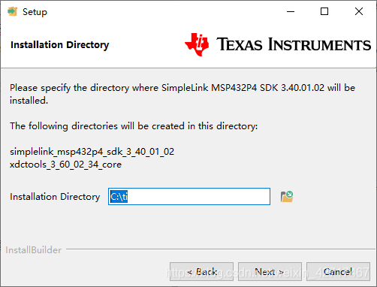Click the InstallBuilder label at bottom left
This screenshot has width=377, height=287.
tap(34, 250)
